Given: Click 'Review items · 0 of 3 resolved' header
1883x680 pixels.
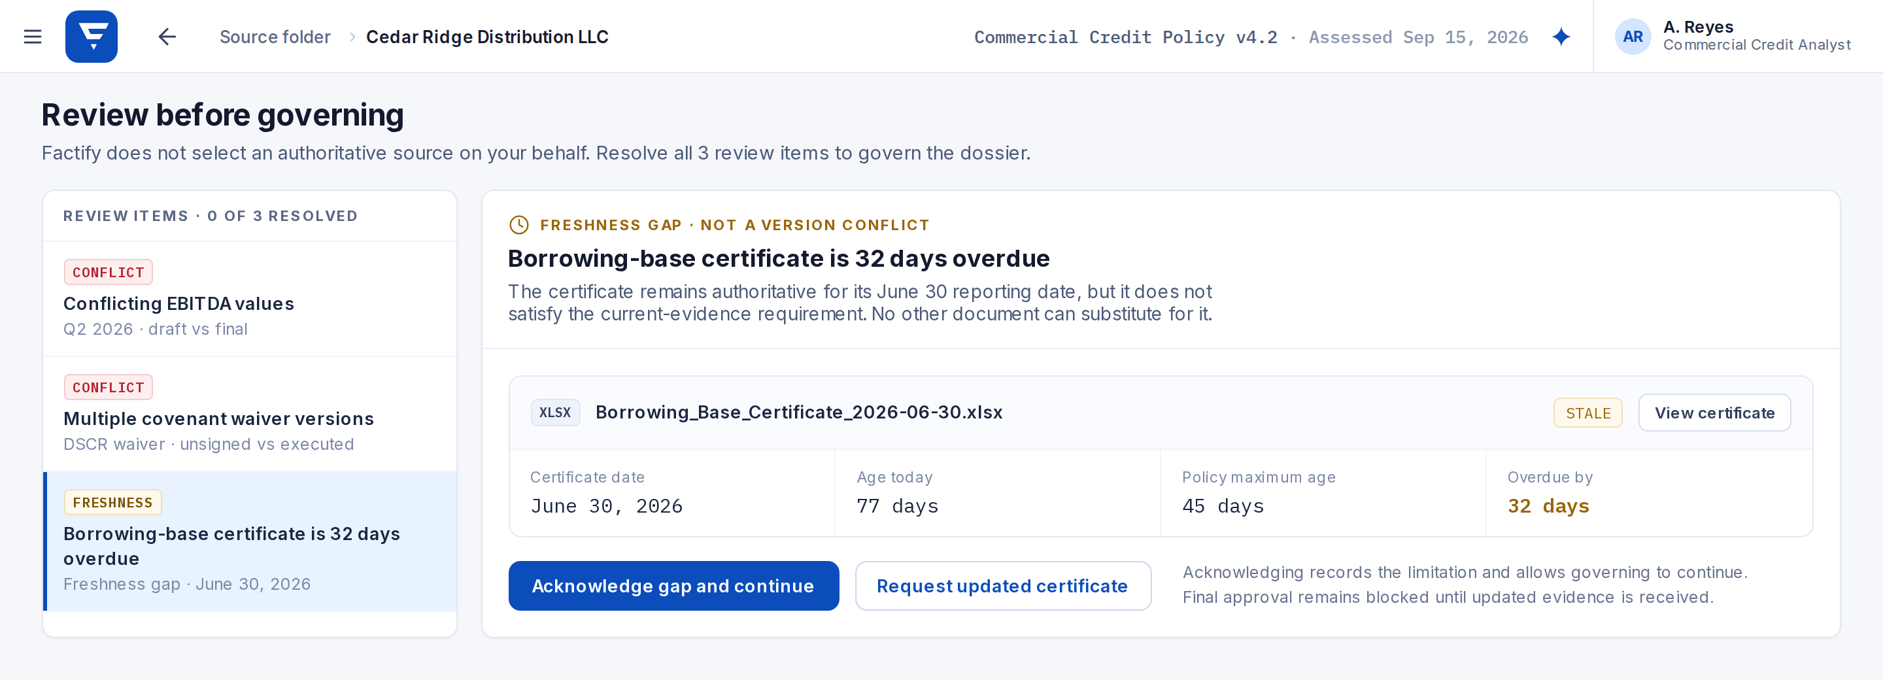Looking at the screenshot, I should 211,216.
